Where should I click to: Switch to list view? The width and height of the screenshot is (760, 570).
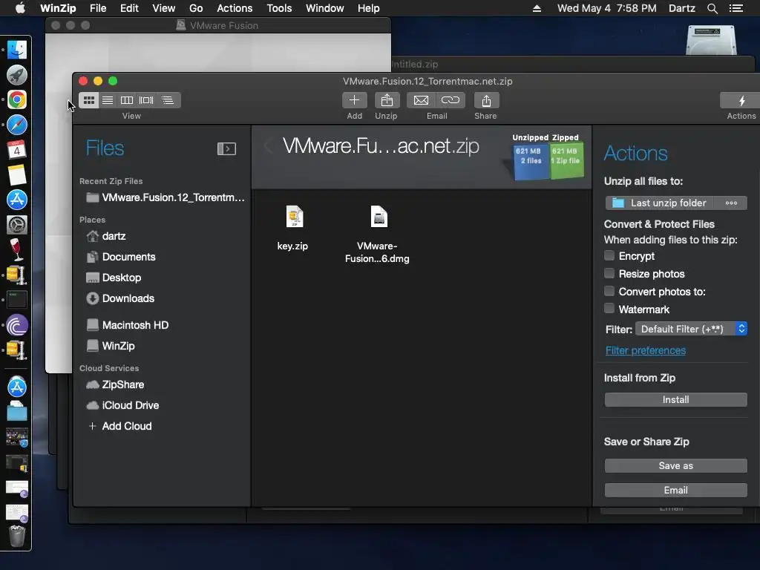[108, 100]
